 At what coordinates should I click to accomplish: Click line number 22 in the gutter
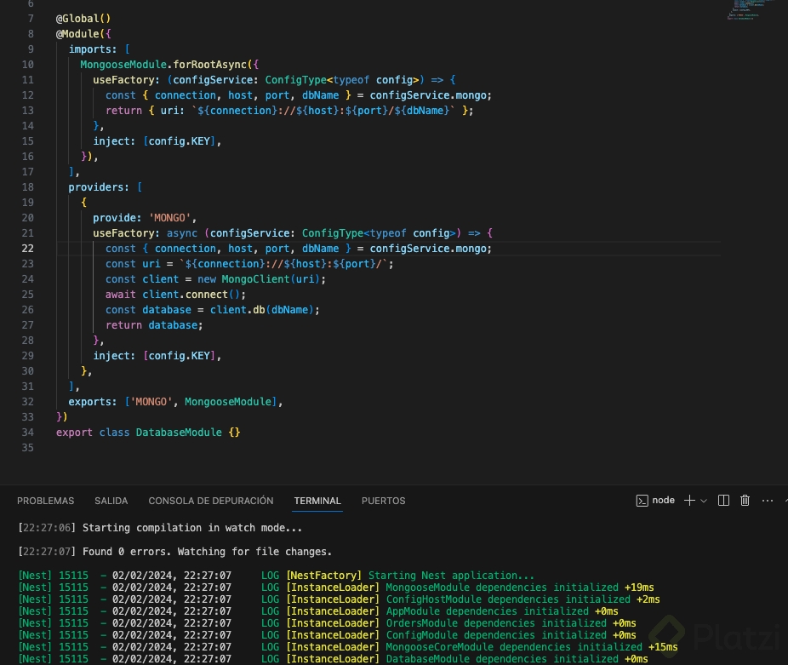point(27,249)
